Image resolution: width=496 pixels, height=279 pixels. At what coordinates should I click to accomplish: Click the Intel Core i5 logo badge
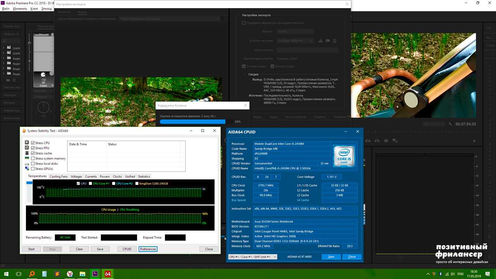point(344,156)
